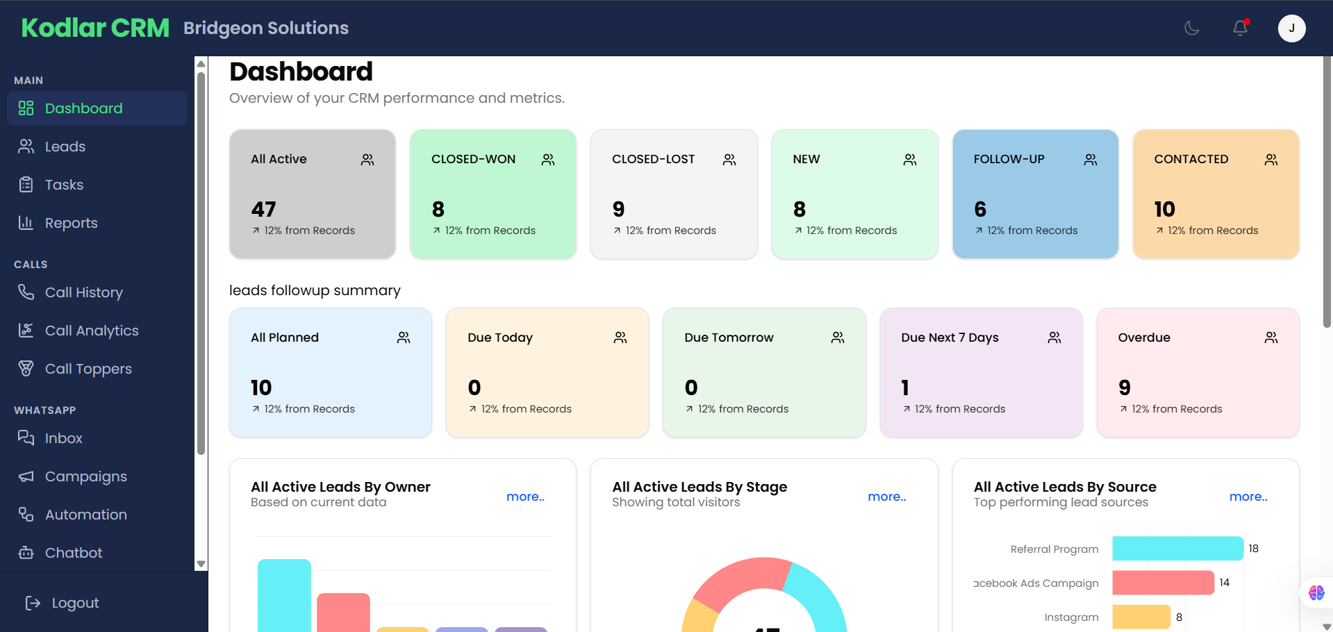Toggle dark mode with the moon icon
Screen dimensions: 1333x632
(1191, 28)
